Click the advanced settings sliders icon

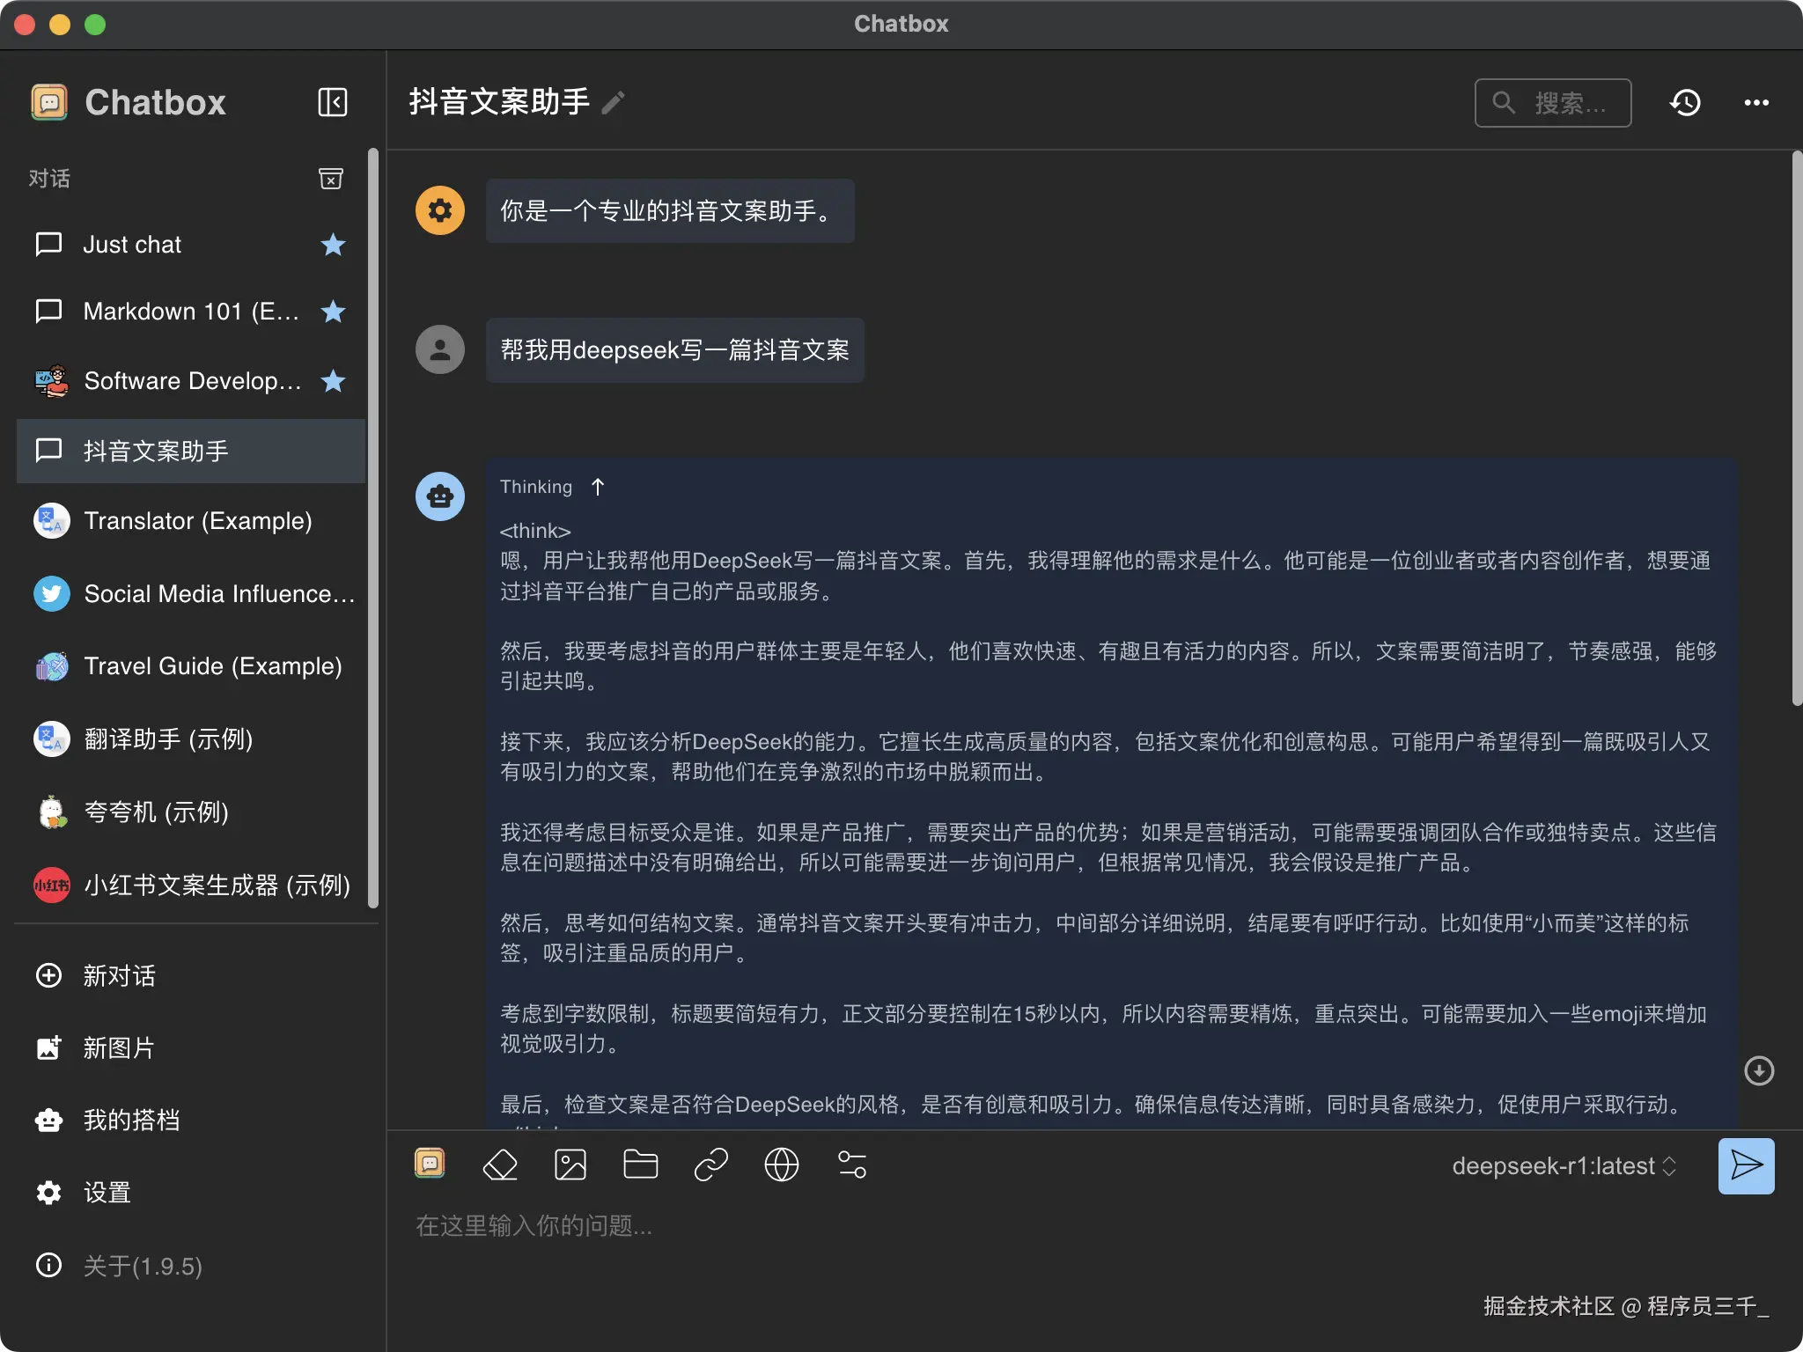click(851, 1165)
